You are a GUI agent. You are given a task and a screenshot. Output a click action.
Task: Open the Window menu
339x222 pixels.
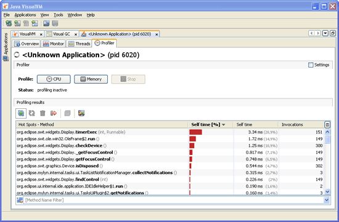pyautogui.click(x=75, y=15)
